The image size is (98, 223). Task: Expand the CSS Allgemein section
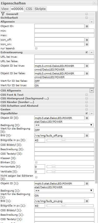92,91
